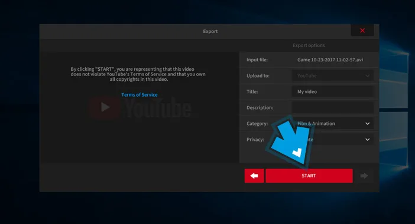Click the red START button

[309, 176]
